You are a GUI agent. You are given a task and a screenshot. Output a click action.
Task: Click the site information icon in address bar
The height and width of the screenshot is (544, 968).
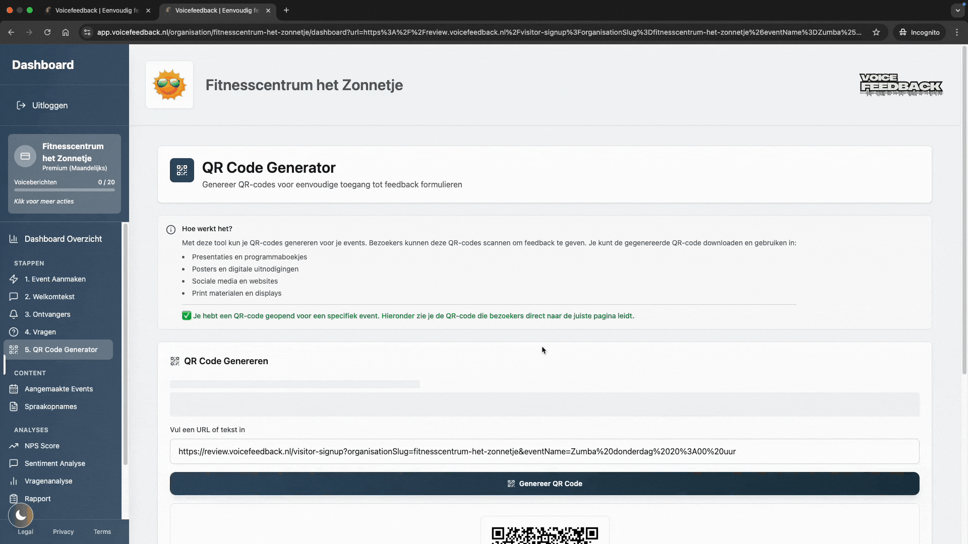coord(87,32)
